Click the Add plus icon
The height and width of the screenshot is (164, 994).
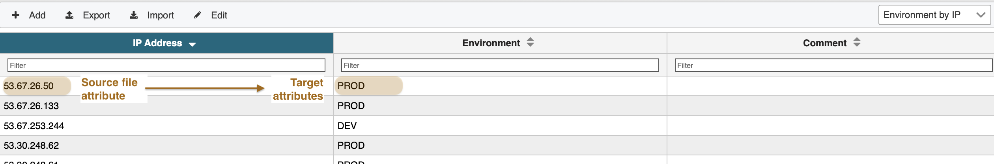point(16,15)
